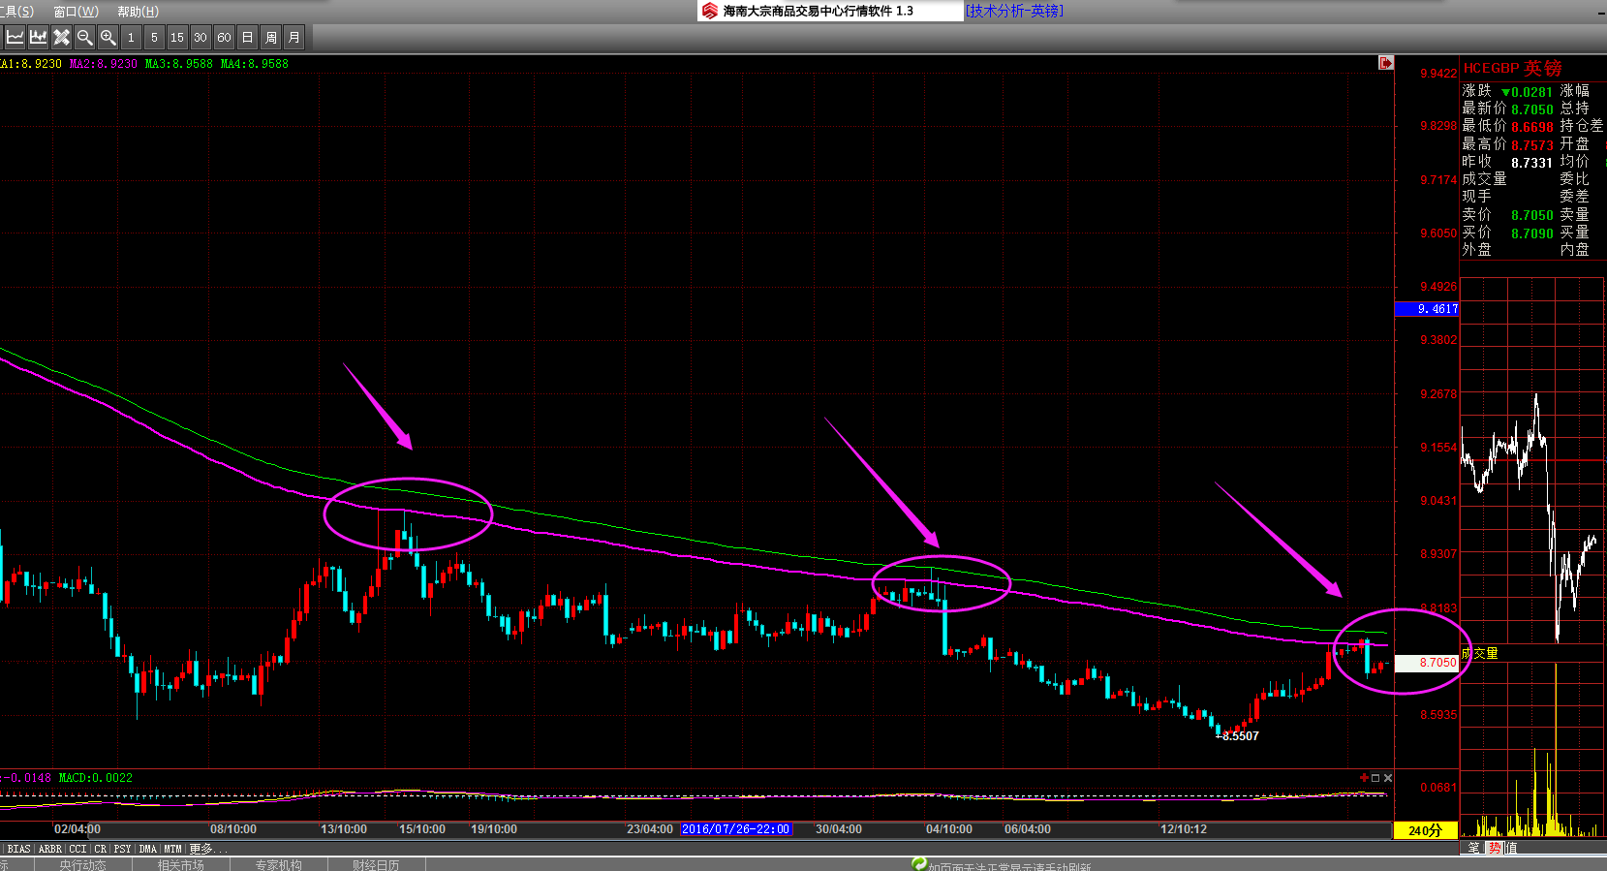The height and width of the screenshot is (871, 1607).
Task: Select the MTM indicator tab
Action: [172, 849]
